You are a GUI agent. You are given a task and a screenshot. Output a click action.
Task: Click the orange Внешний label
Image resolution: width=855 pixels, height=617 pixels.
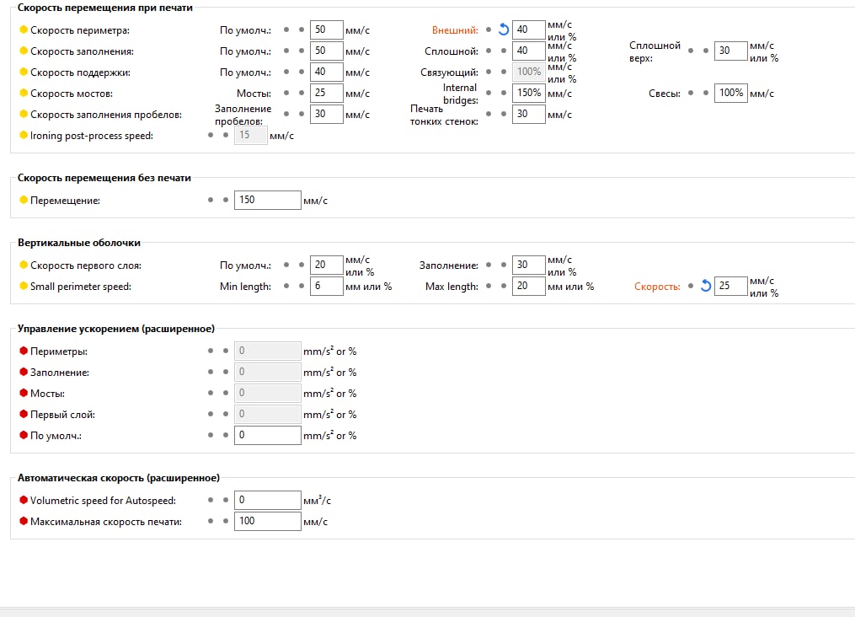455,30
